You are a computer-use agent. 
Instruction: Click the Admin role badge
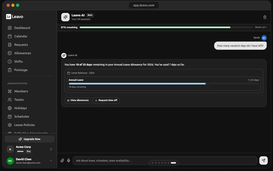coord(20,152)
